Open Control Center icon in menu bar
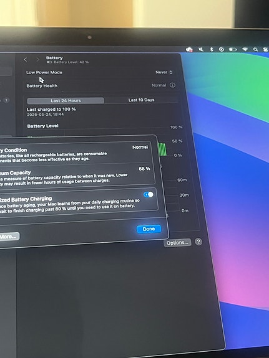269x358 pixels. tap(265, 50)
